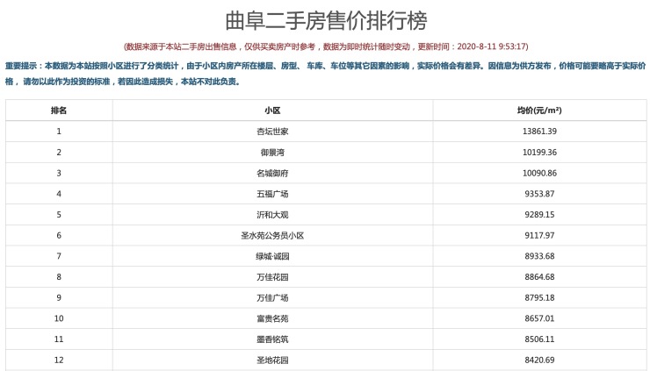Select price value 8864.68
Screen dimensions: 650x371
point(539,276)
